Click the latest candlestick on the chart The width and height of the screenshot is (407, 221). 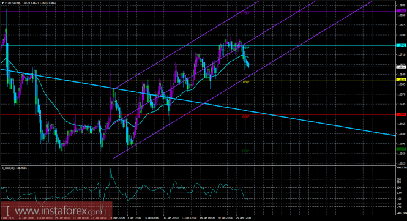[248, 65]
